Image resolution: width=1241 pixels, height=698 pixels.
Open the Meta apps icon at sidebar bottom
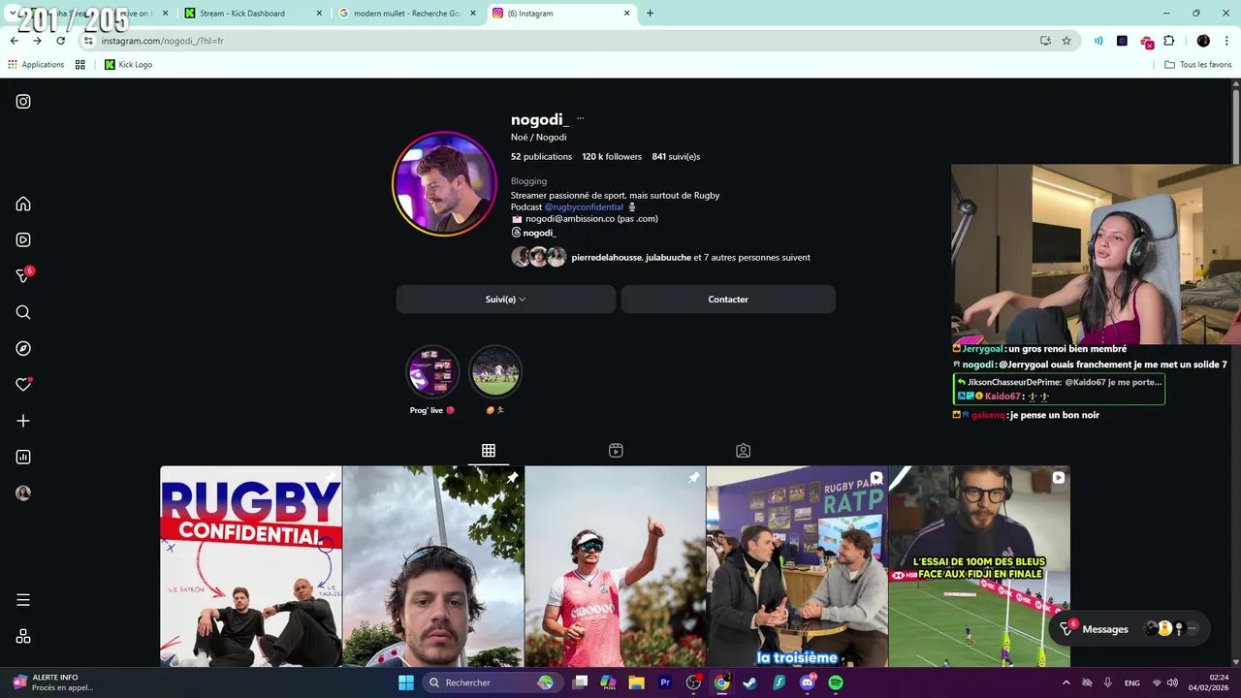coord(23,636)
